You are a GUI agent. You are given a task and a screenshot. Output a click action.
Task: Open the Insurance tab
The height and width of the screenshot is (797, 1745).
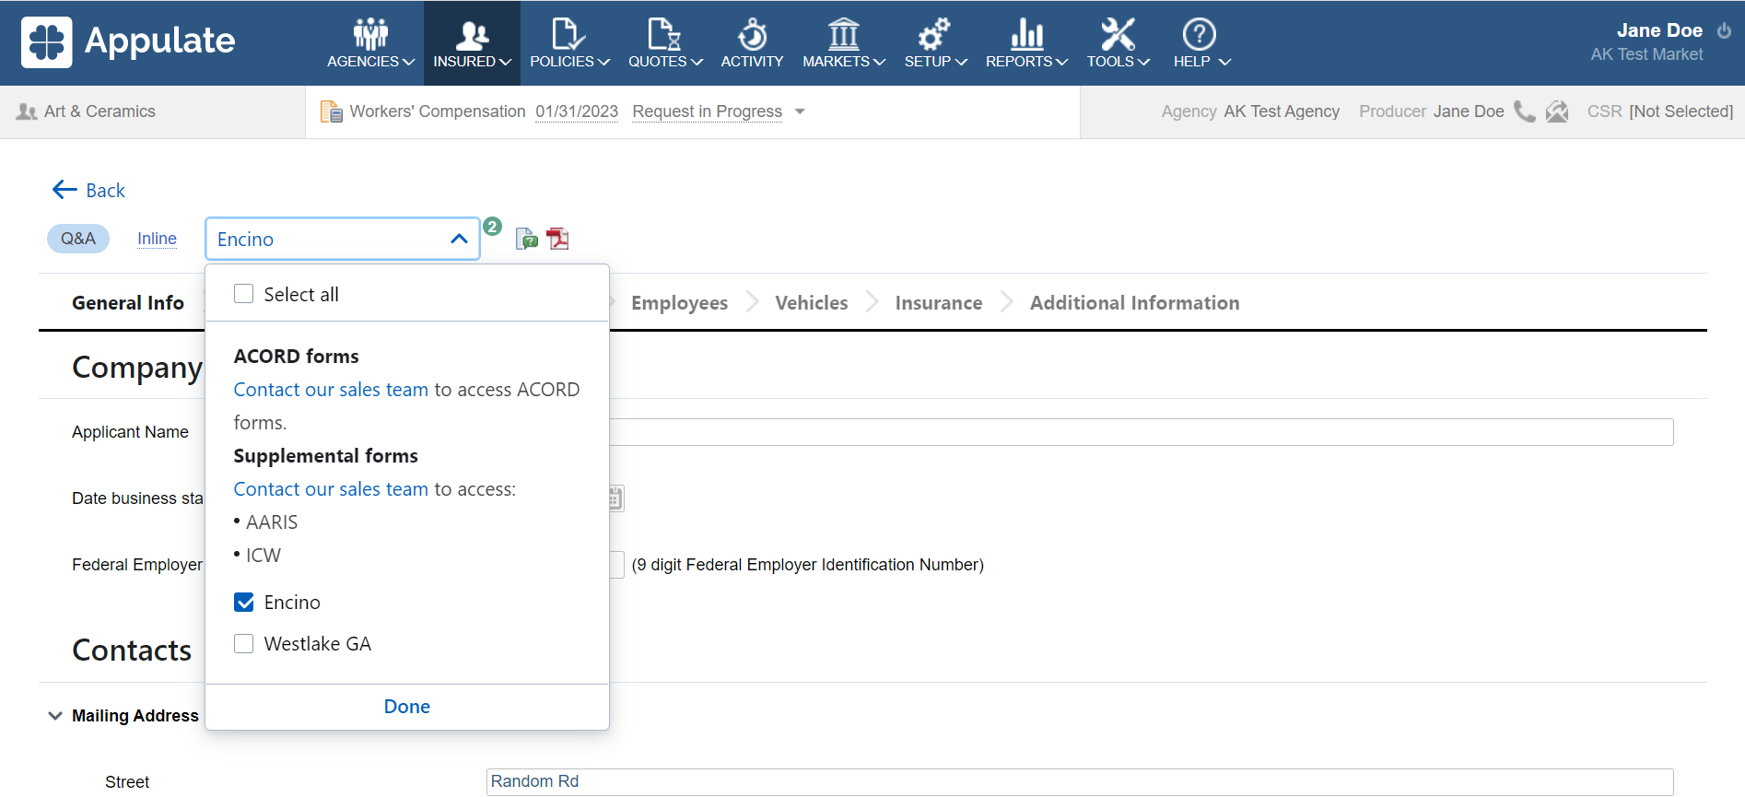(939, 303)
